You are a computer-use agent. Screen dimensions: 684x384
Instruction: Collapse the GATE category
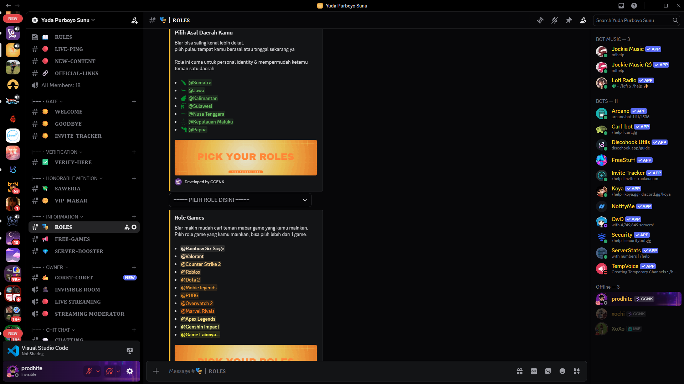(47, 101)
